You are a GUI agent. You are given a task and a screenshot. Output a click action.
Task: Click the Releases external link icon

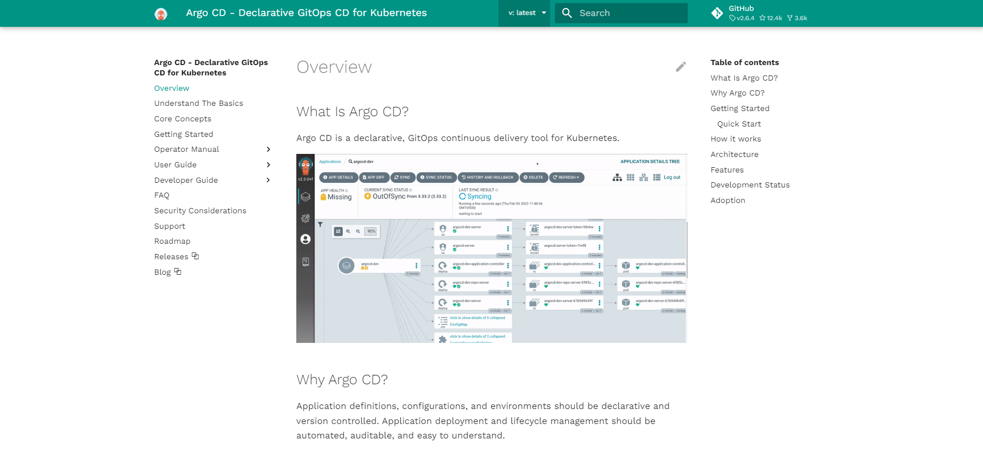(195, 256)
